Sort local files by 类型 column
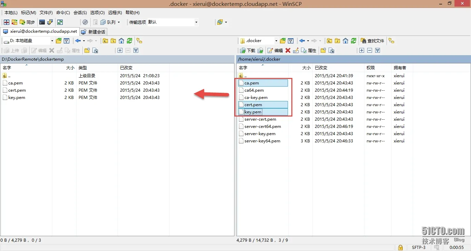Screen dimensions: 471x251 coord(97,68)
